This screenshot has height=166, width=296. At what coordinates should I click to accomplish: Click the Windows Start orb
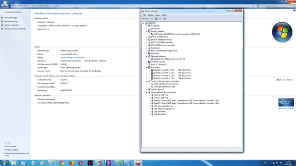[x=4, y=163]
